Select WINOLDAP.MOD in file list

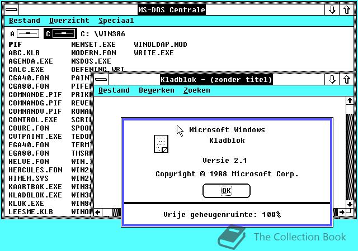click(x=161, y=45)
